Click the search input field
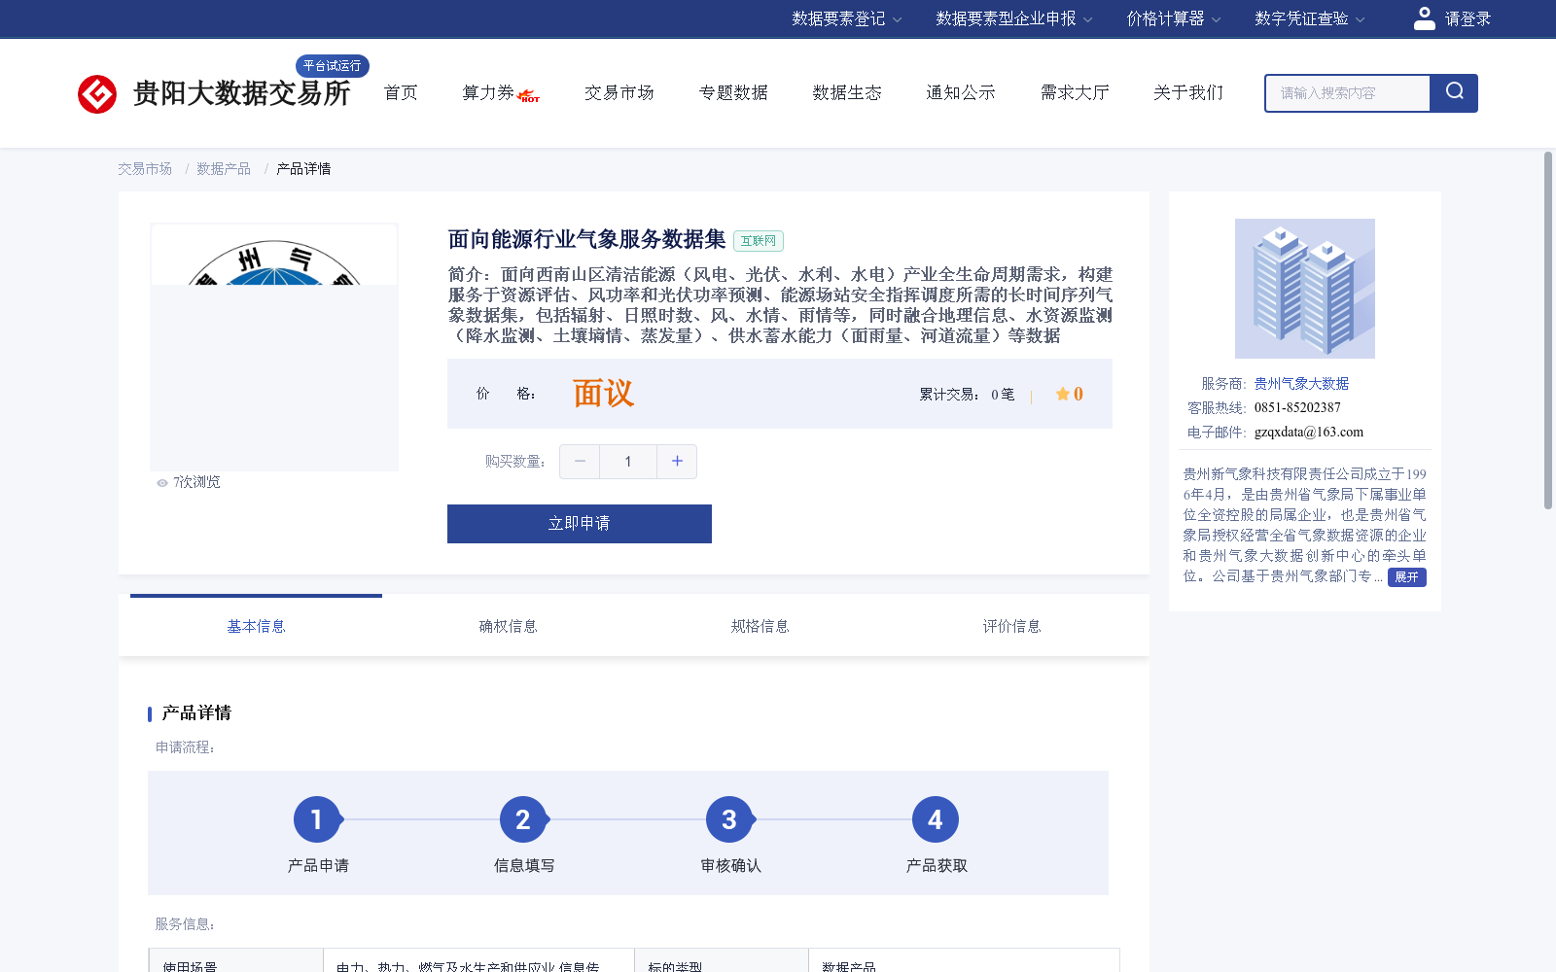Screen dimensions: 1556x972 [1348, 93]
